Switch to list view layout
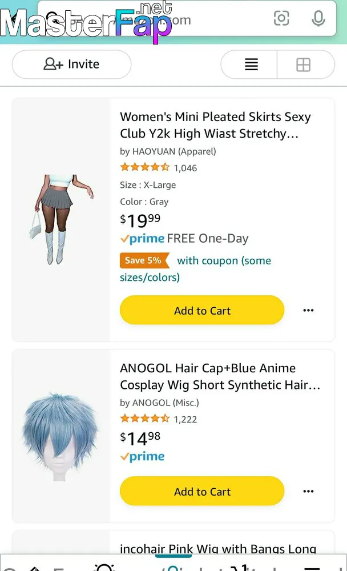This screenshot has width=347, height=571. coord(251,65)
